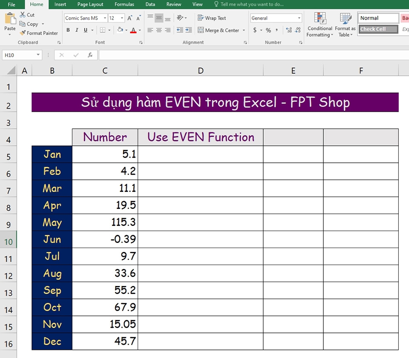Viewport: 409px width, 358px height.
Task: Copy the selection using Copy
Action: point(29,24)
